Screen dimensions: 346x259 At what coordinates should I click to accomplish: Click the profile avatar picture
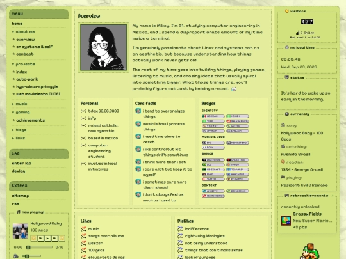(104, 47)
